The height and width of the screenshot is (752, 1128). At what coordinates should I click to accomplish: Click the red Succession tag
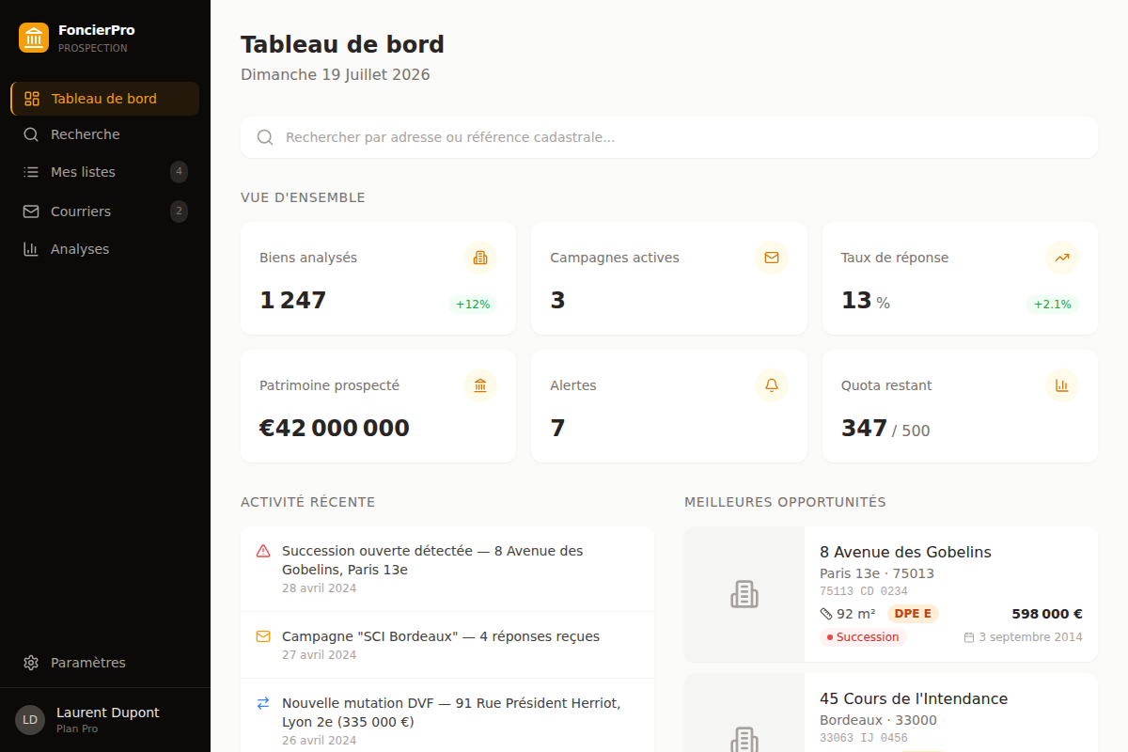click(x=863, y=637)
